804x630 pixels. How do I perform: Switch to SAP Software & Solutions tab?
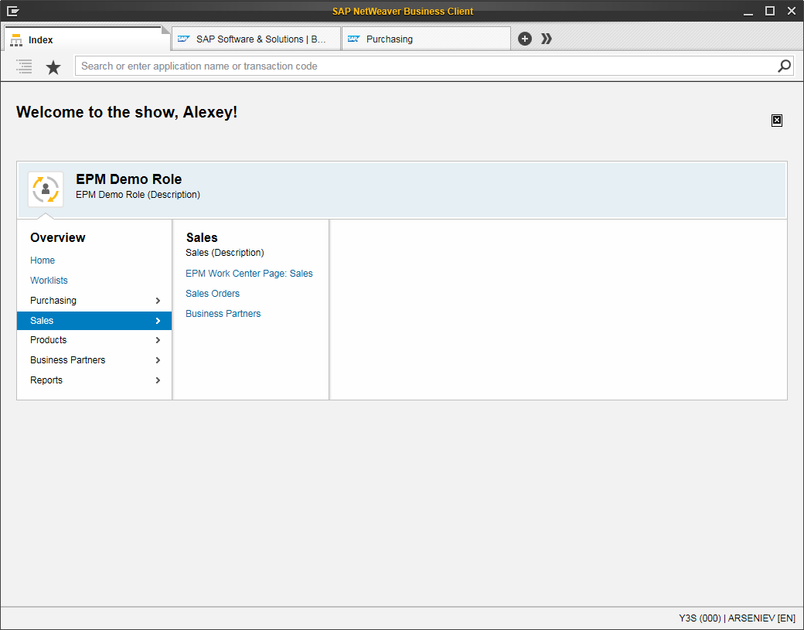pyautogui.click(x=256, y=39)
